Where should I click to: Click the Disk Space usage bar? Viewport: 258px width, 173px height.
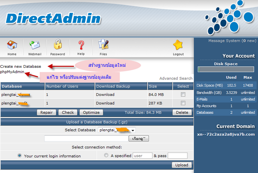[226, 69]
